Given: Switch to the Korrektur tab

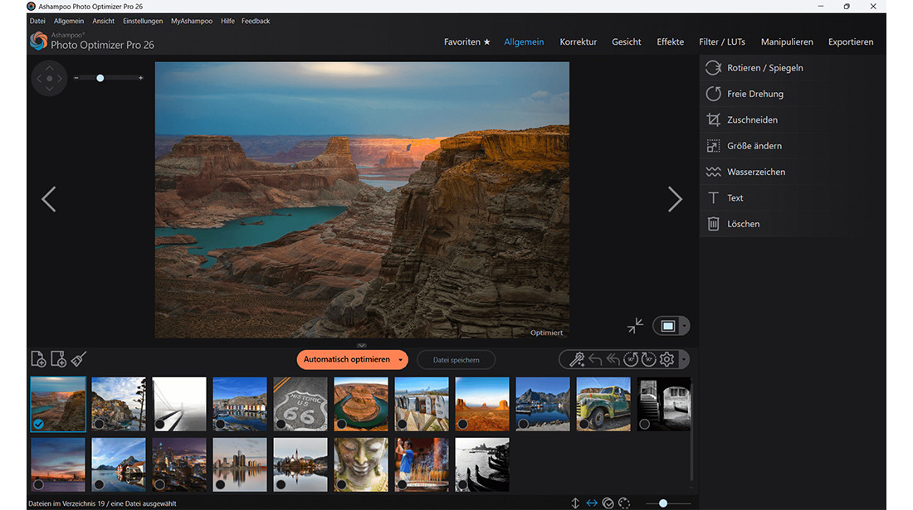Looking at the screenshot, I should click(x=579, y=41).
